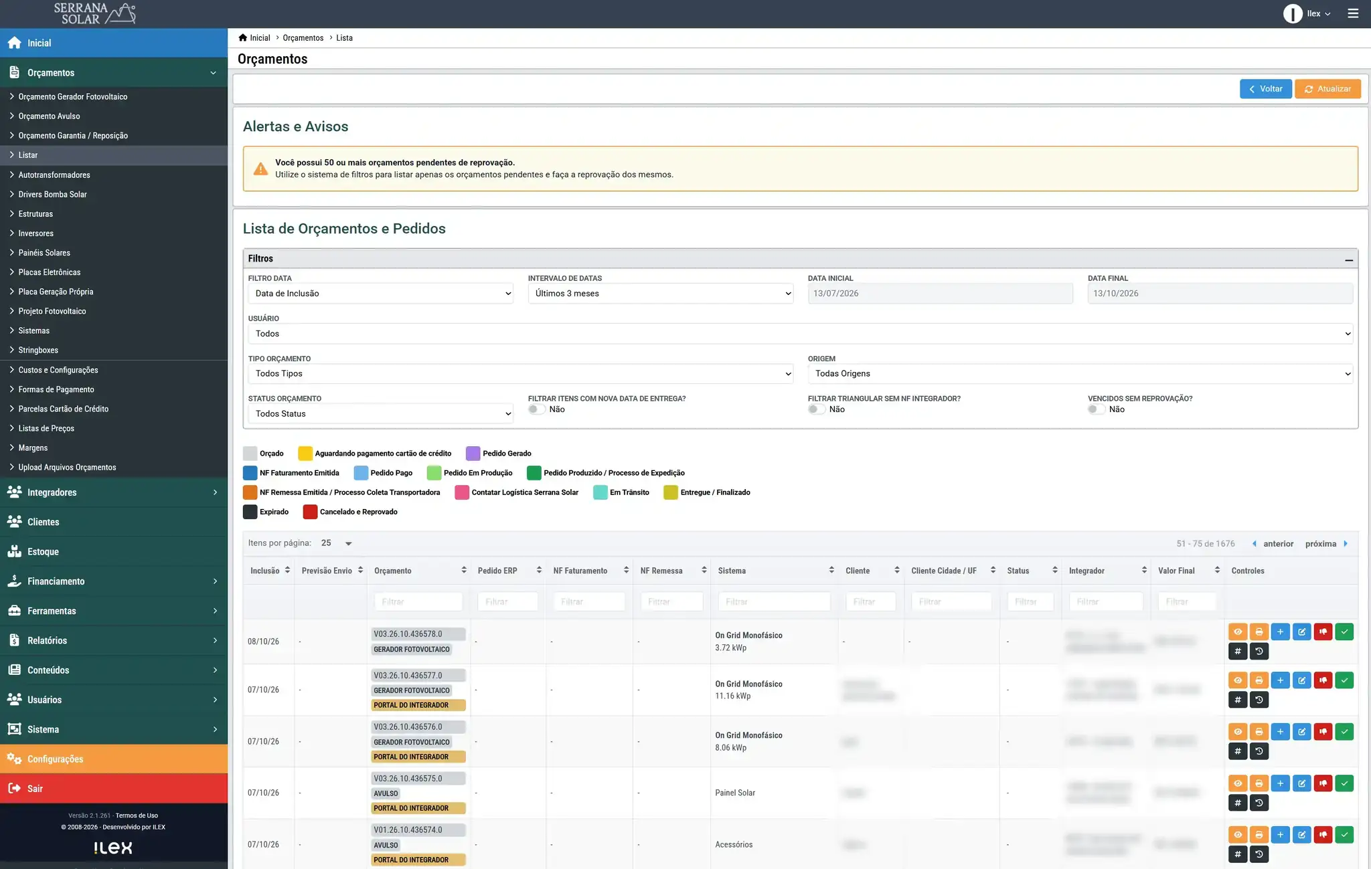Go to próxima page of results

1326,544
